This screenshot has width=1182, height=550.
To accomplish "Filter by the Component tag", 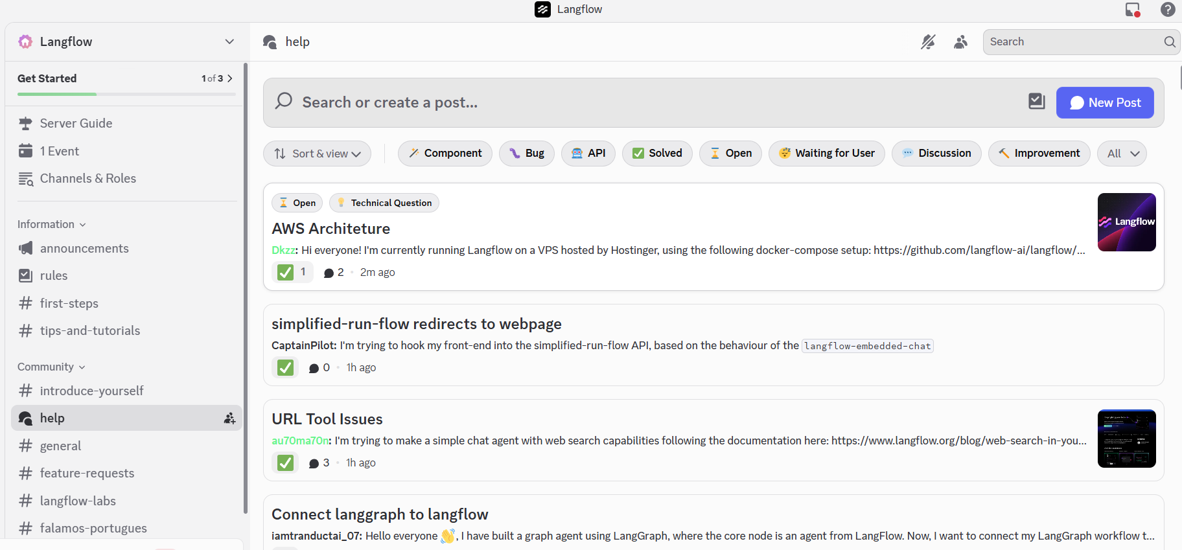I will tap(445, 154).
